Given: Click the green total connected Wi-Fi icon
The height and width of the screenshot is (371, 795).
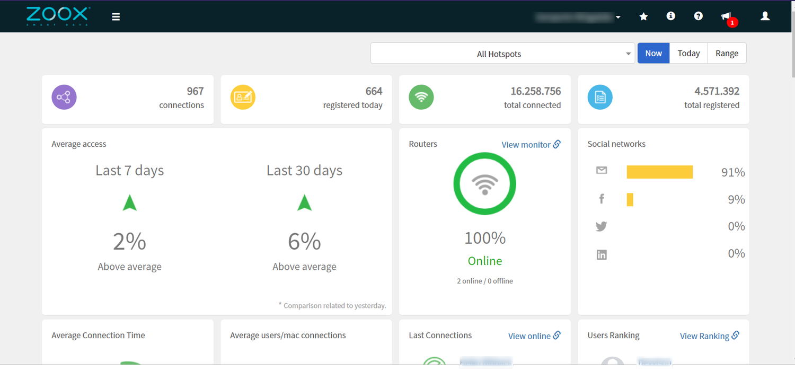Looking at the screenshot, I should (421, 97).
